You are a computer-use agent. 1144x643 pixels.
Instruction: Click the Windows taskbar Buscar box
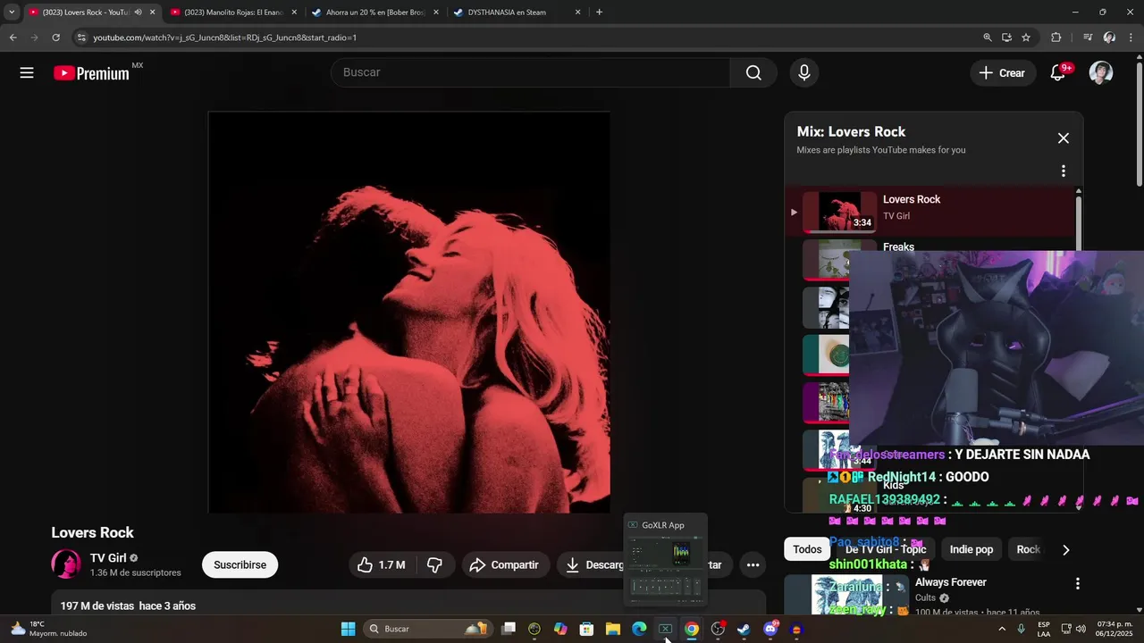click(427, 629)
